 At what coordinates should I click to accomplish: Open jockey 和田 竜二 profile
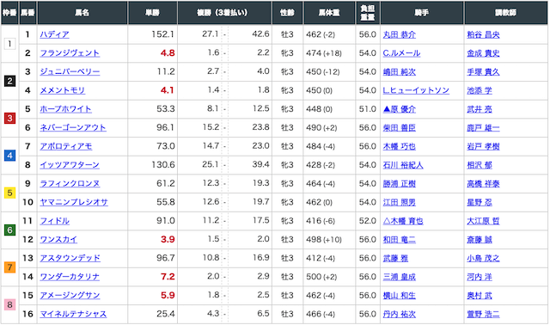[x=399, y=239]
